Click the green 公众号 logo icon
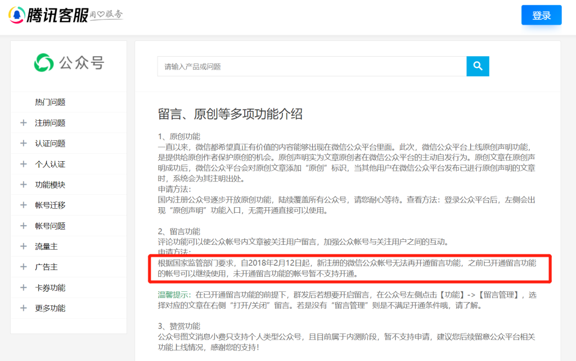Viewport: 576px width, 361px height. click(43, 63)
